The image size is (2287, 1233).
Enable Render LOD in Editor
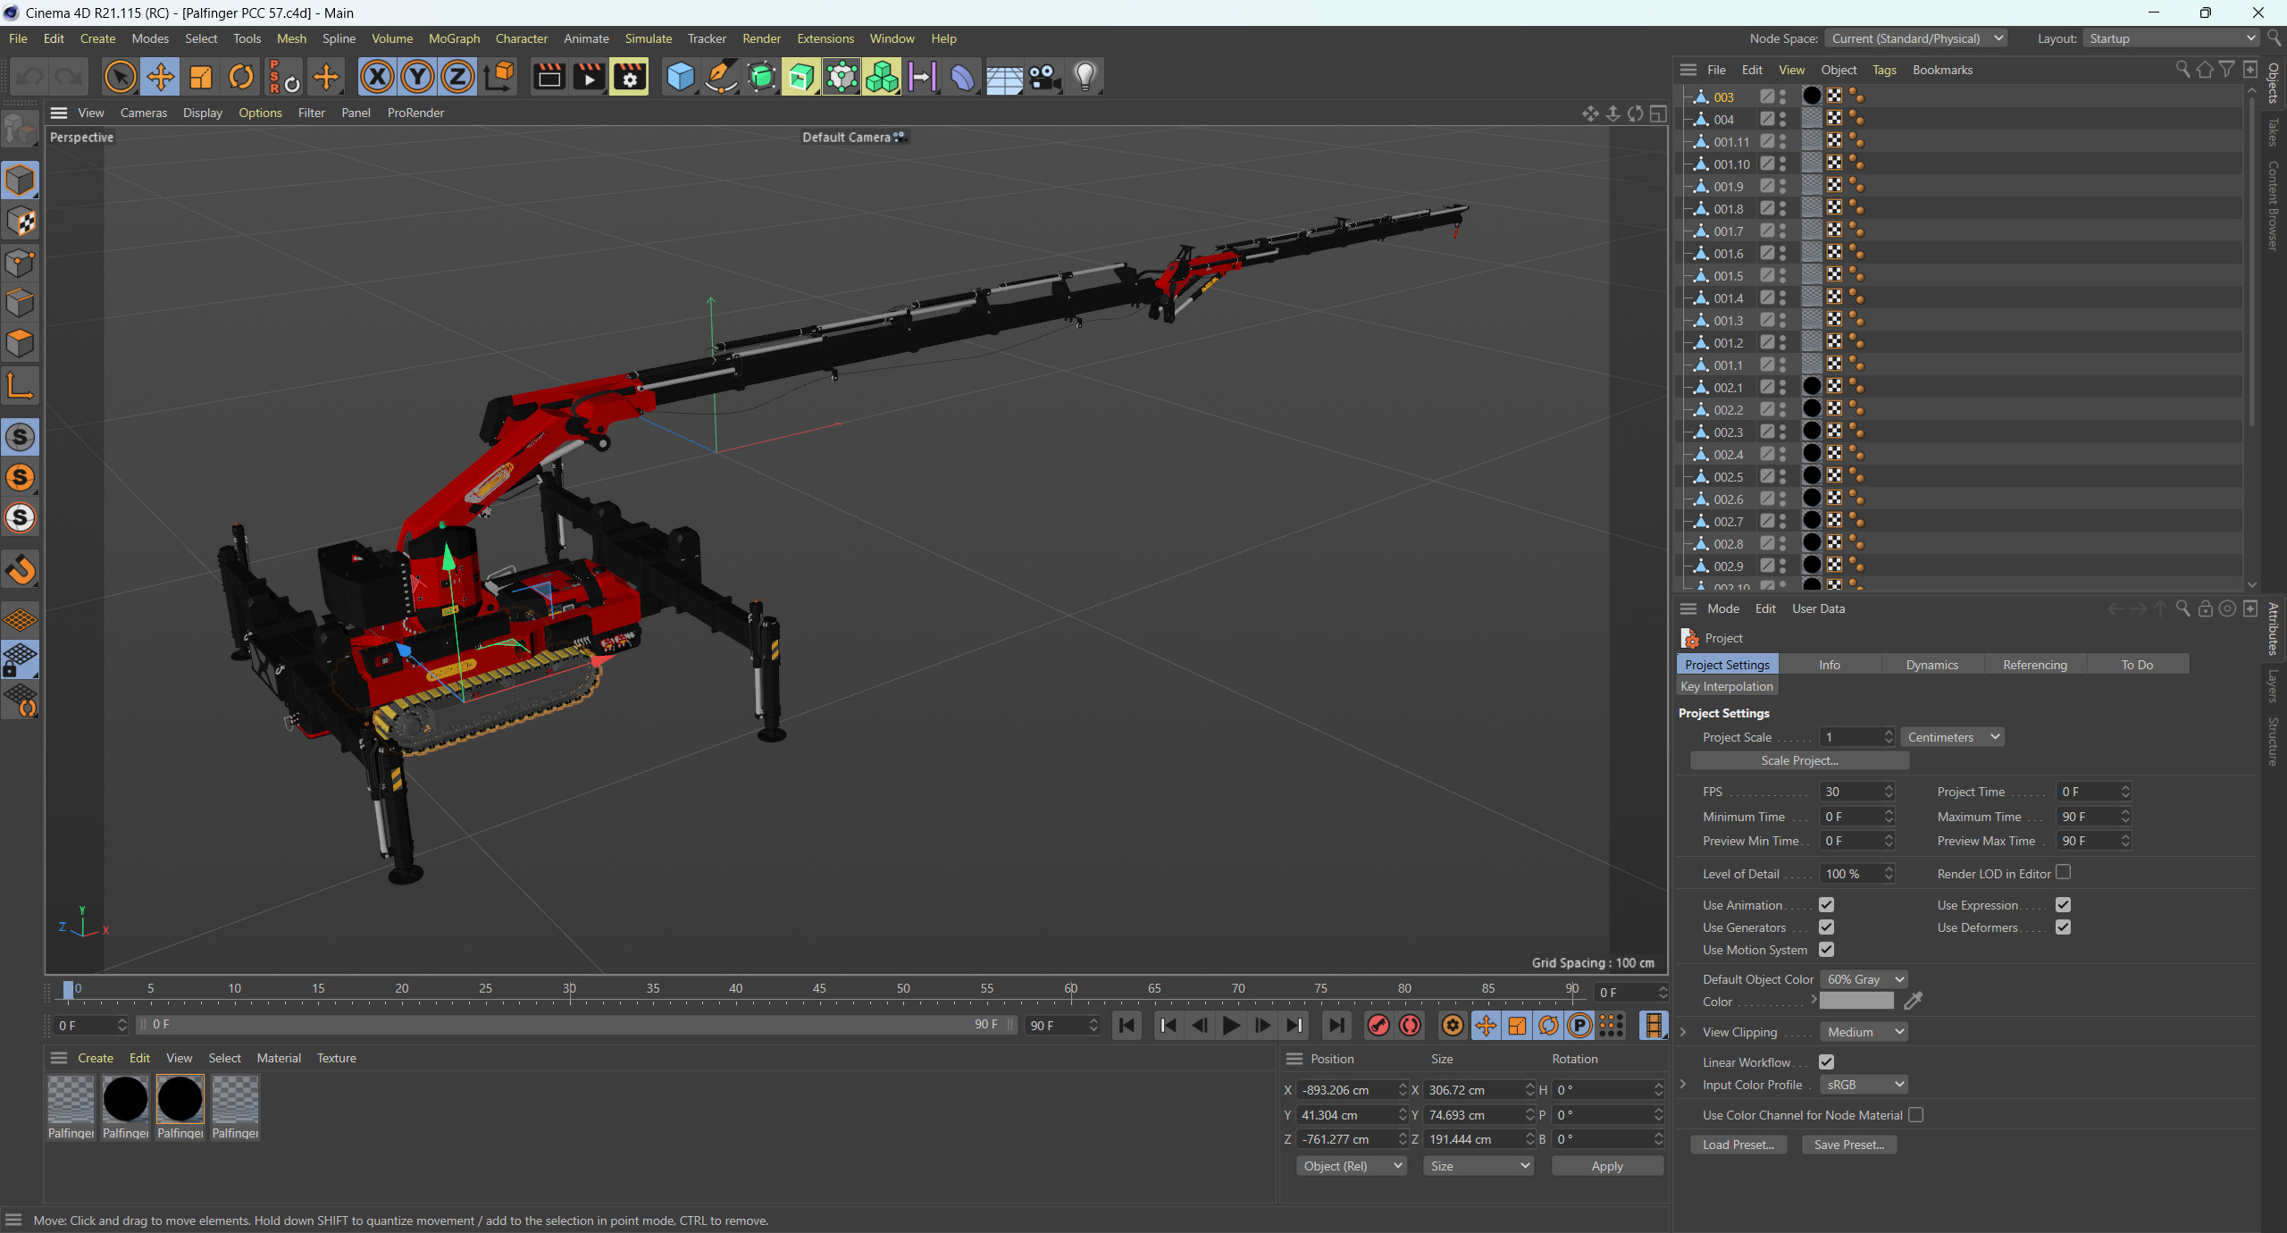coord(2063,873)
